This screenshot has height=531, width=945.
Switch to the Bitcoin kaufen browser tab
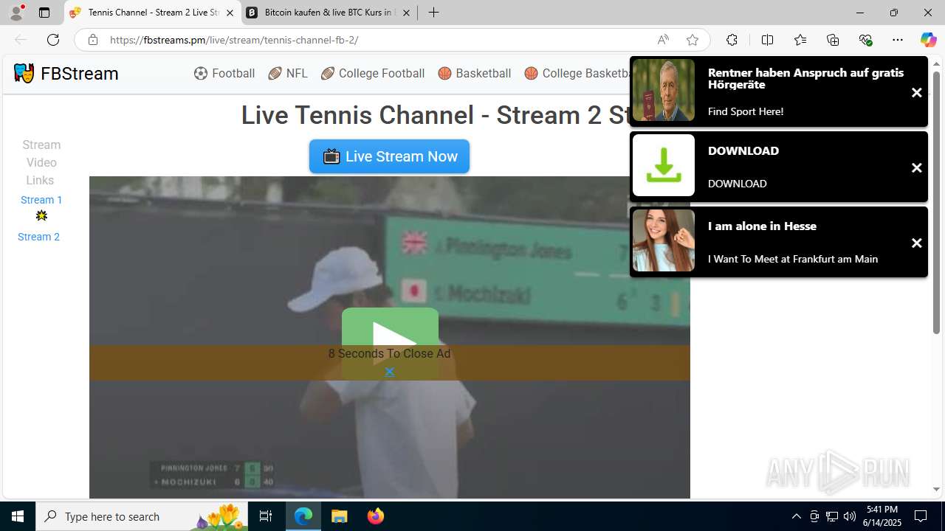[x=329, y=13]
